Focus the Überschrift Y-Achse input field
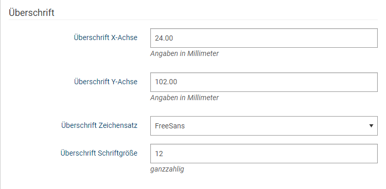Screen dimensions: 386x189 (x=264, y=82)
